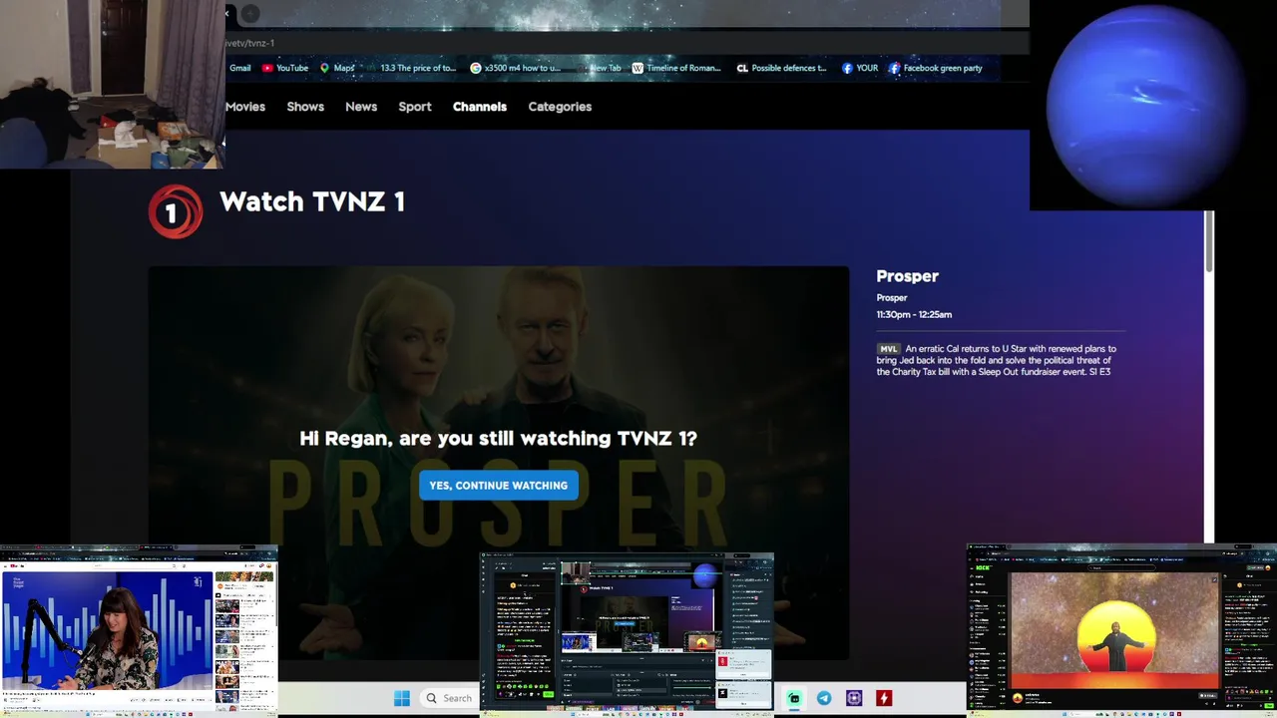Open the Gmail bookmark

click(239, 68)
